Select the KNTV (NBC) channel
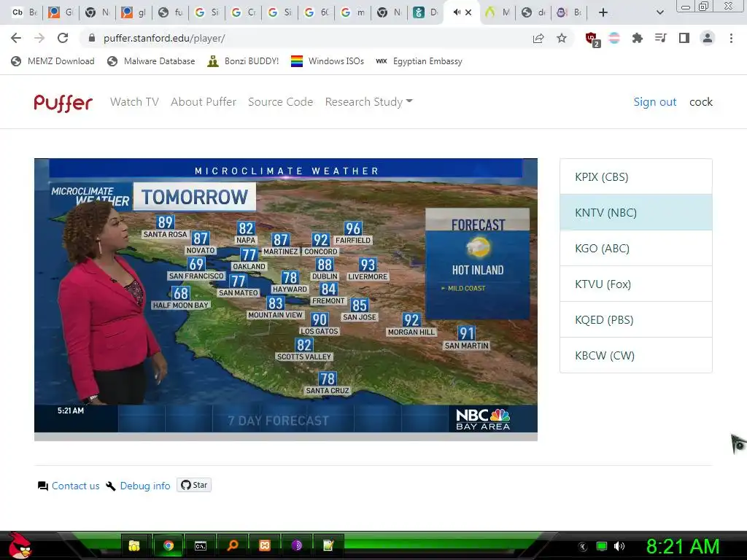This screenshot has width=747, height=560. tap(636, 212)
